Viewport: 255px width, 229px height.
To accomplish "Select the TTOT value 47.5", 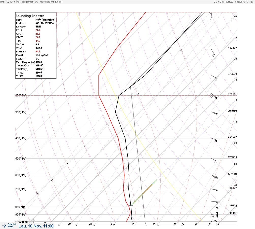I will [x=38, y=41].
